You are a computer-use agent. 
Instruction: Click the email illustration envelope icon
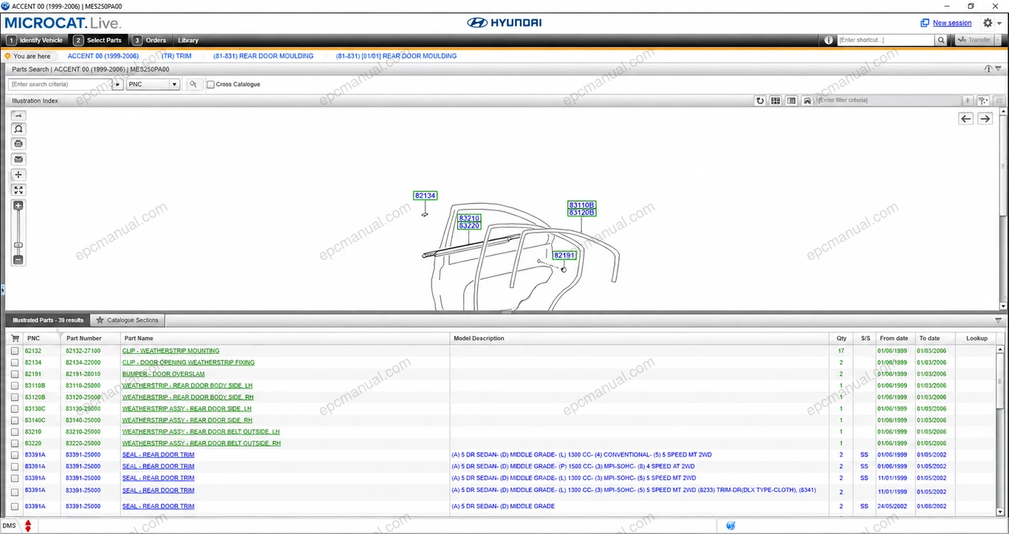pyautogui.click(x=18, y=160)
